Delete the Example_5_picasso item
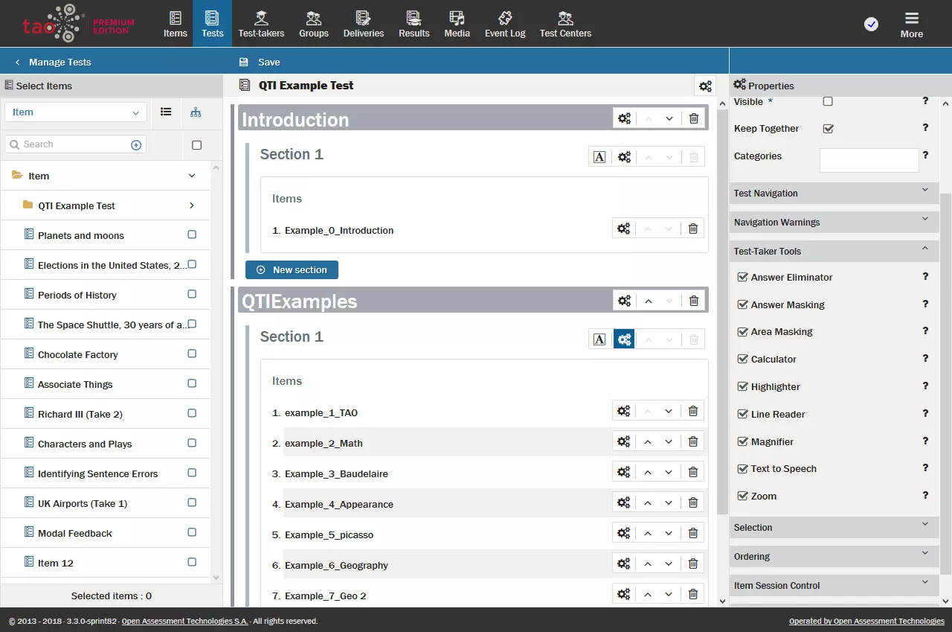This screenshot has height=632, width=952. (693, 533)
